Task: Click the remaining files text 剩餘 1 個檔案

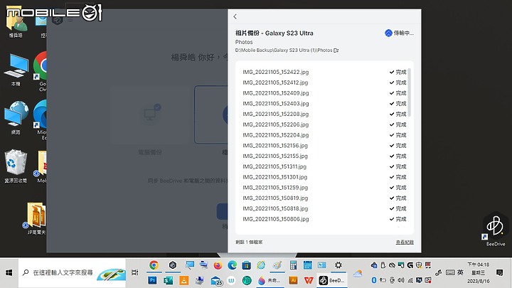Action: 249,242
